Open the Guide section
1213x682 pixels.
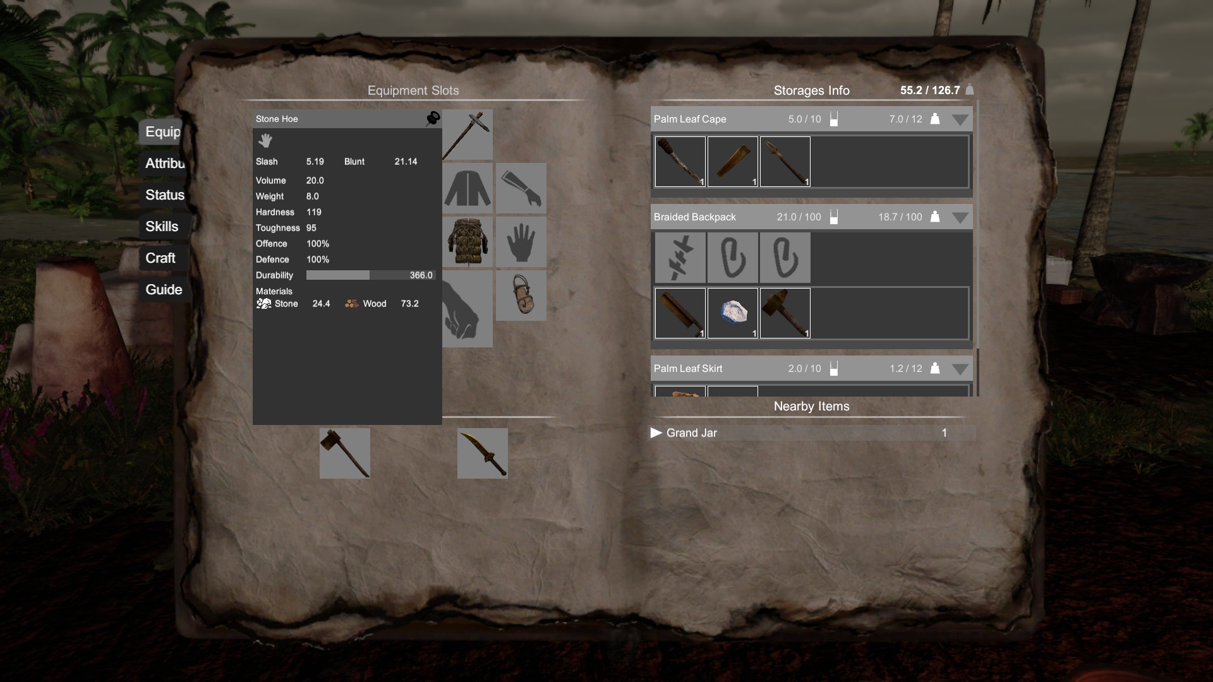[x=164, y=290]
